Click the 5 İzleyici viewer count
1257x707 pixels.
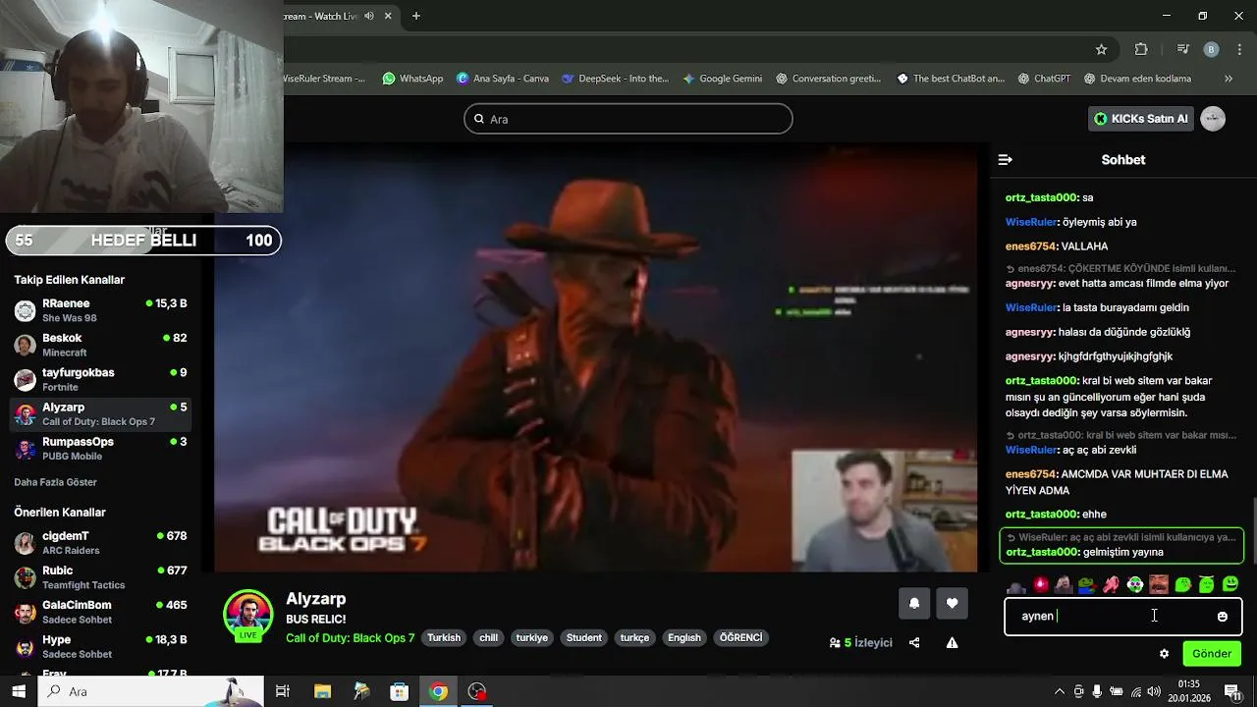[x=861, y=643]
